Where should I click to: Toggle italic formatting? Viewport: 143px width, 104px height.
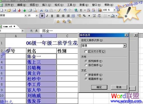pyautogui.click(x=47, y=16)
